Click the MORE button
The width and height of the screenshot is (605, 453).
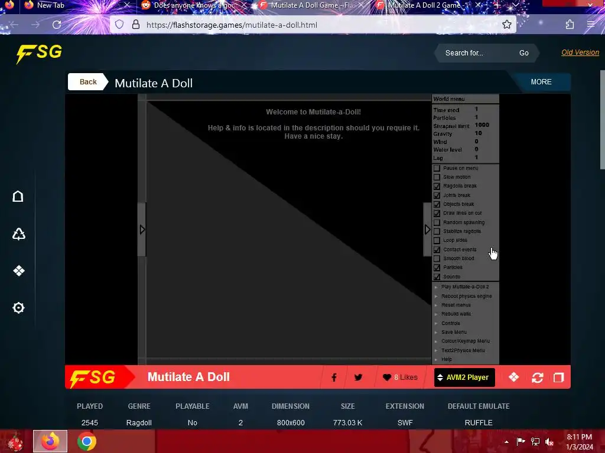click(x=541, y=81)
